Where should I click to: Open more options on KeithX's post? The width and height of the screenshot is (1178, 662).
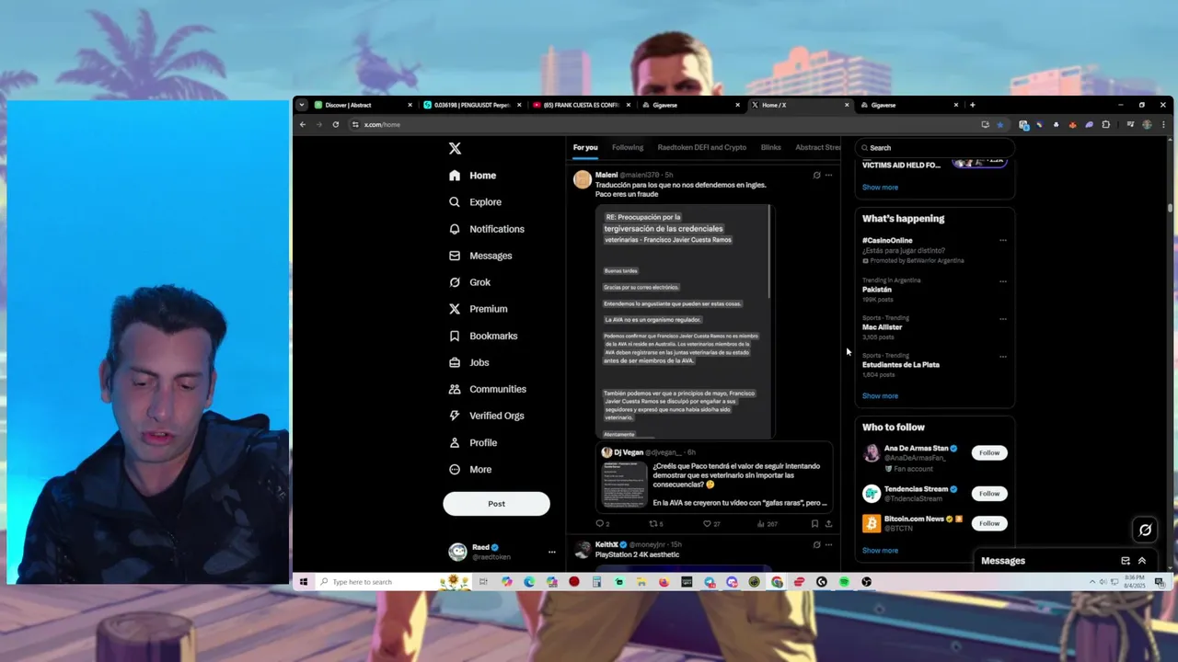828,544
